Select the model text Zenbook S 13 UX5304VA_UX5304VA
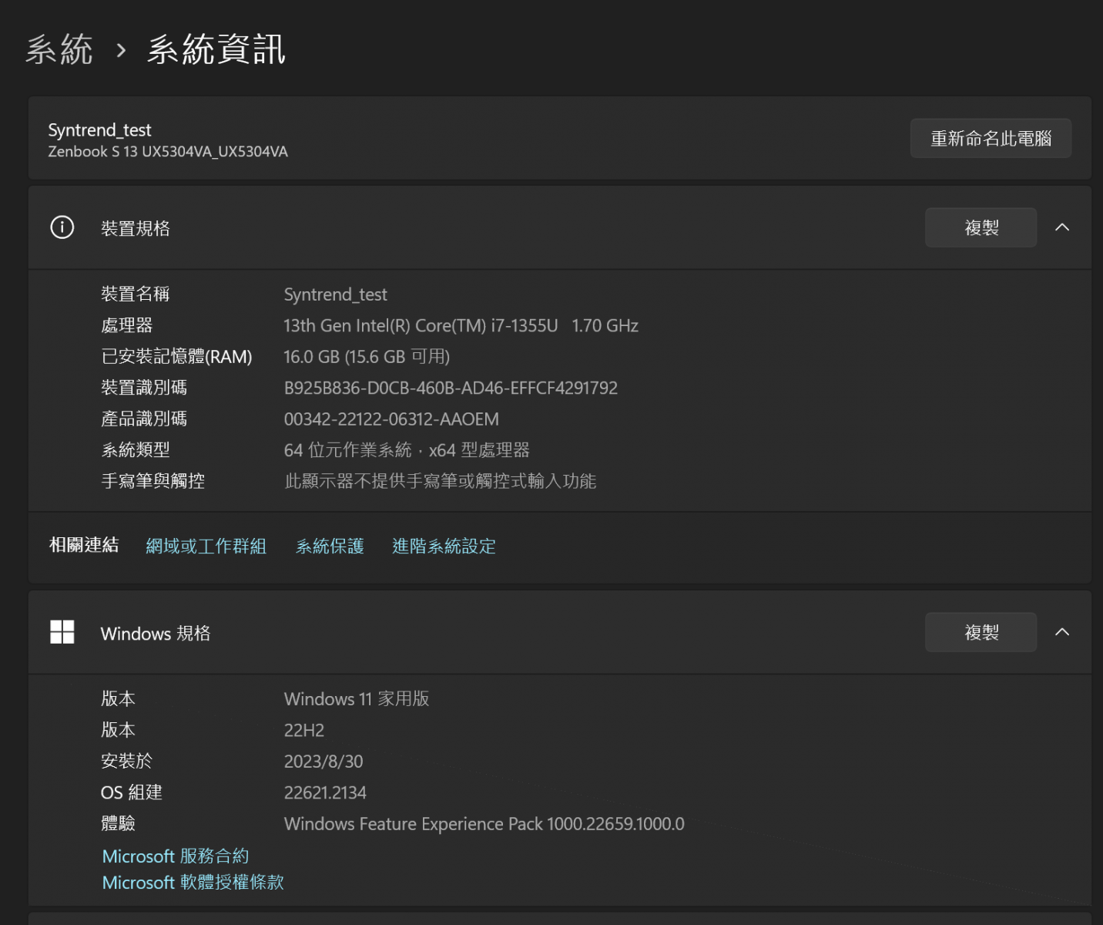 (168, 152)
